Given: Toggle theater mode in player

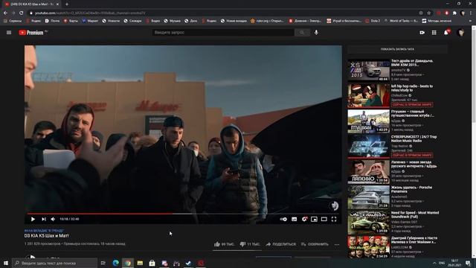Looking at the screenshot, I should click(x=324, y=219).
